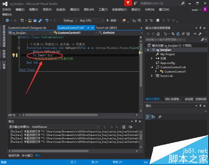Image resolution: width=209 pixels, height=165 pixels.
Task: Click the xuan account name
Action: pos(195,10)
